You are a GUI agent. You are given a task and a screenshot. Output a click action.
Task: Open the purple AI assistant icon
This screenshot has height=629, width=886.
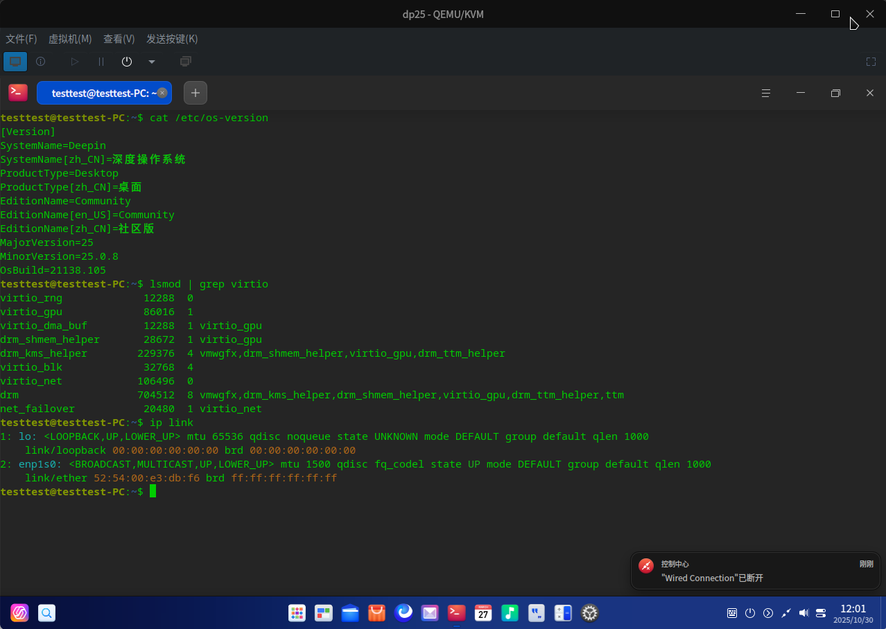20,613
